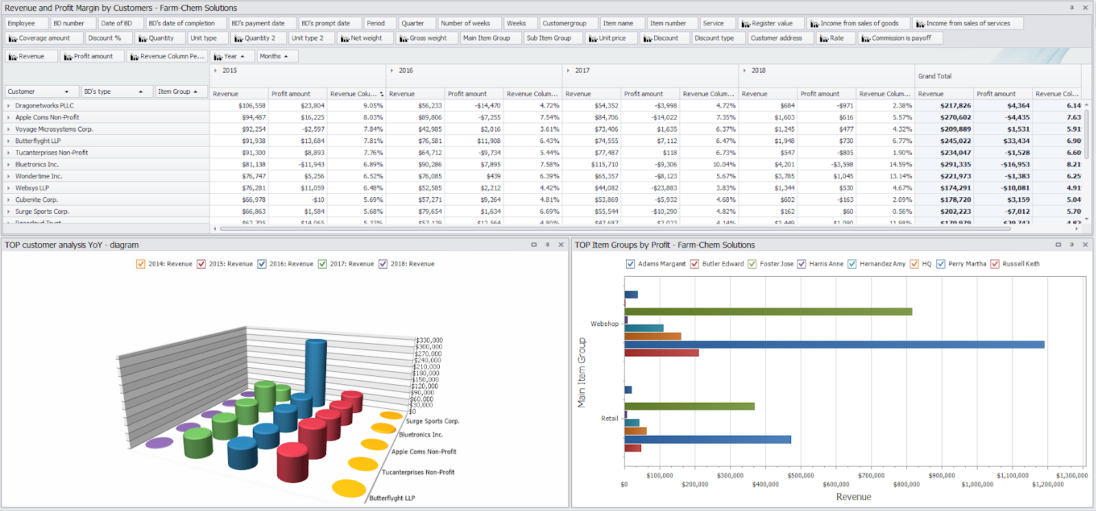
Task: Click the Customer address field
Action: tap(780, 38)
